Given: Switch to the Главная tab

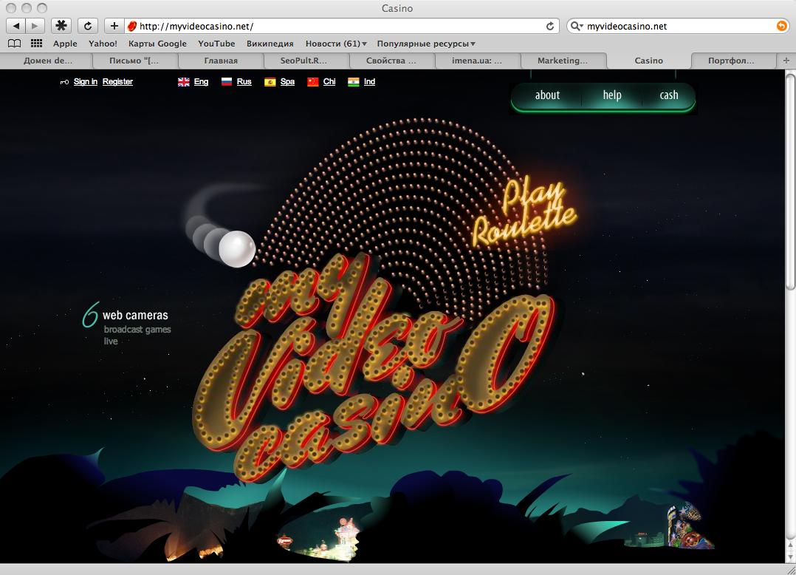Looking at the screenshot, I should [221, 61].
